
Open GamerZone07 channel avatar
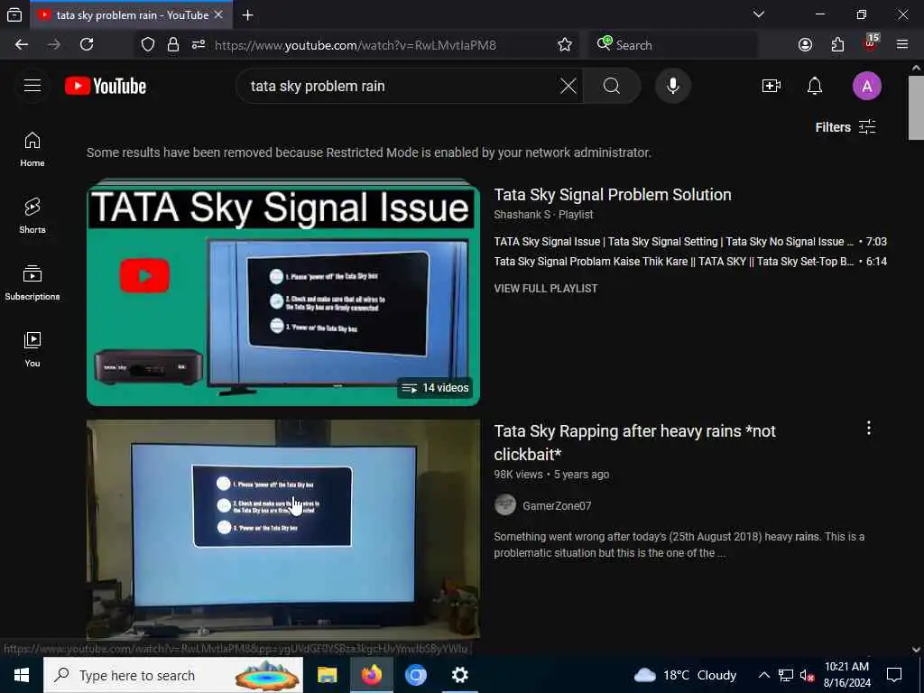pos(505,505)
